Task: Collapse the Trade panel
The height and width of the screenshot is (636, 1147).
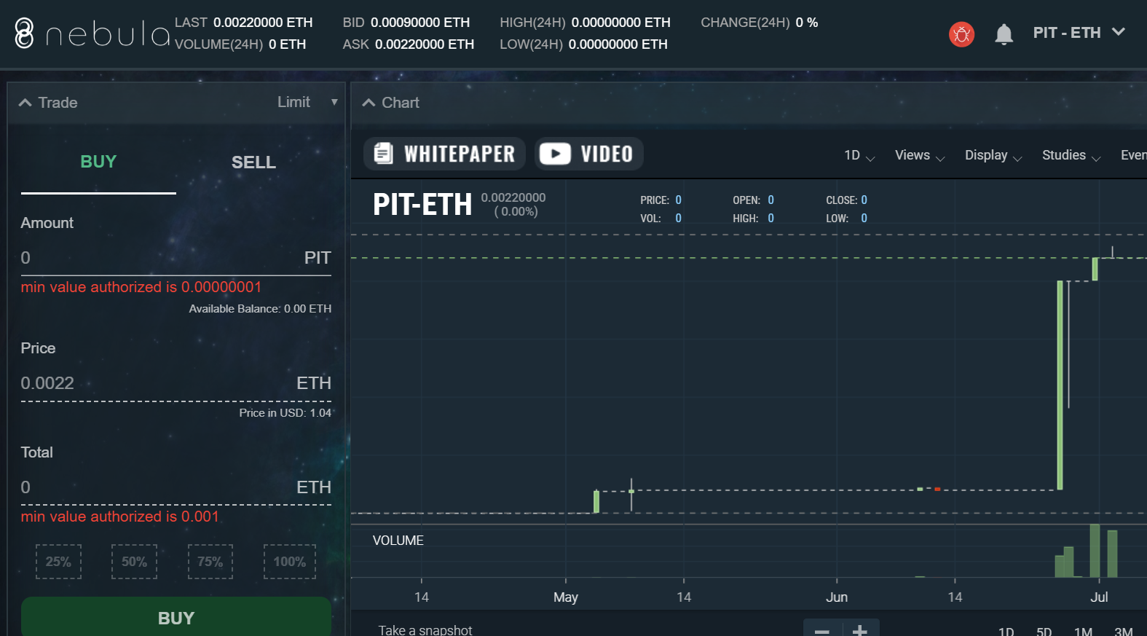Action: coord(25,103)
